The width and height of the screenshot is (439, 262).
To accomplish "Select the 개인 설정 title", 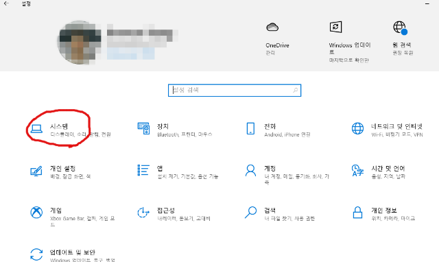I will (62, 168).
